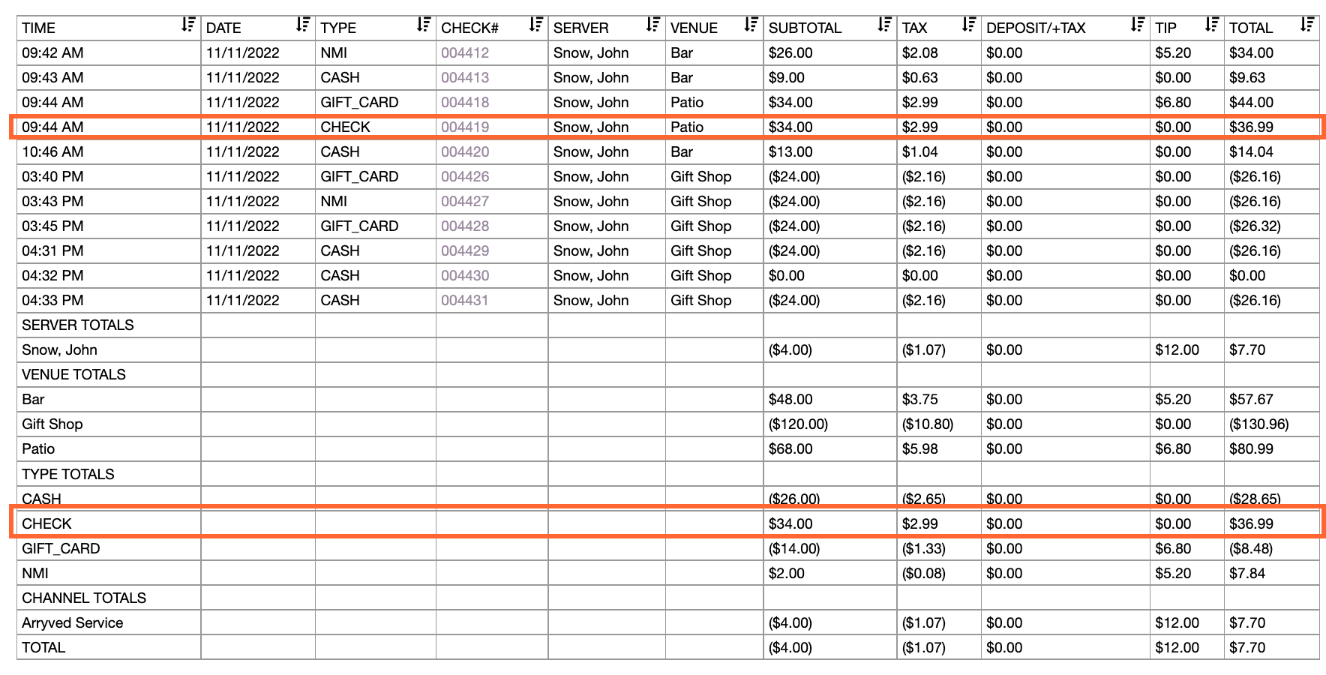
Task: Select the 03:40 PM time cell
Action: (x=52, y=176)
